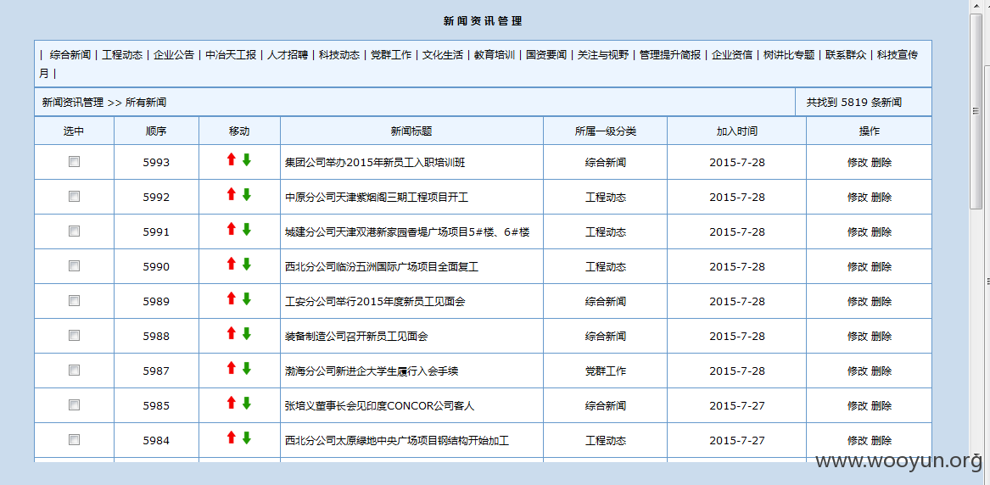Check the row 5988 checkbox
Viewport: 990px width, 485px height.
click(x=74, y=335)
